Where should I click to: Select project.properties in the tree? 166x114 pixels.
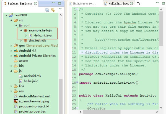pyautogui.click(x=32, y=112)
